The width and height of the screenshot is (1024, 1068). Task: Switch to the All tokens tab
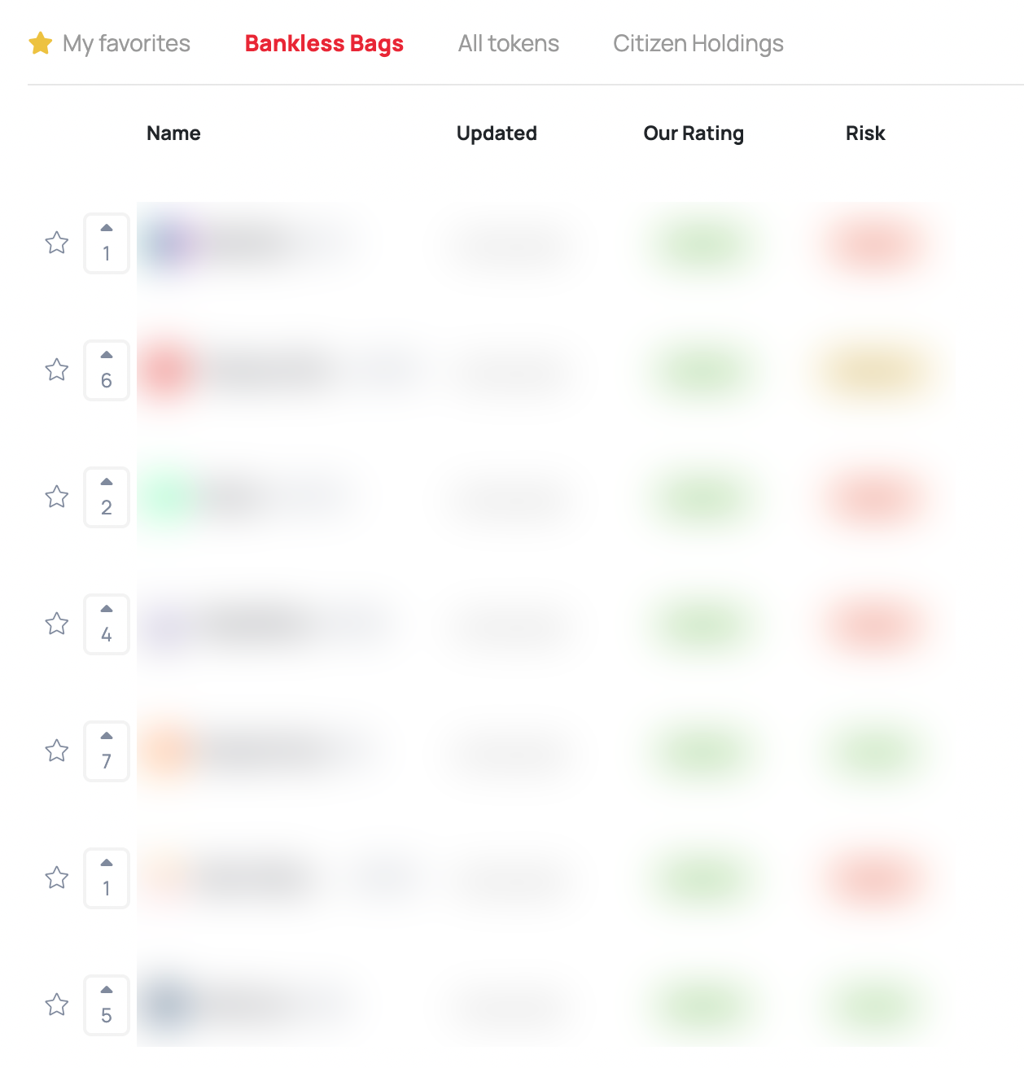point(509,44)
